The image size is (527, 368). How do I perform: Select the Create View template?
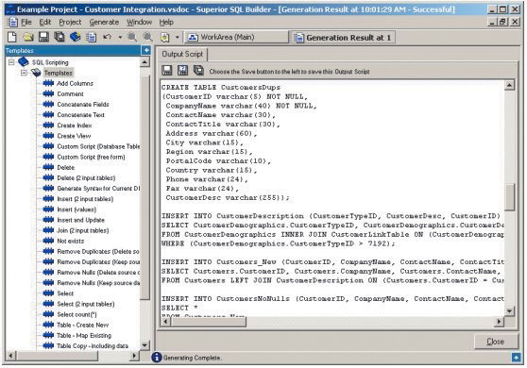click(x=74, y=136)
